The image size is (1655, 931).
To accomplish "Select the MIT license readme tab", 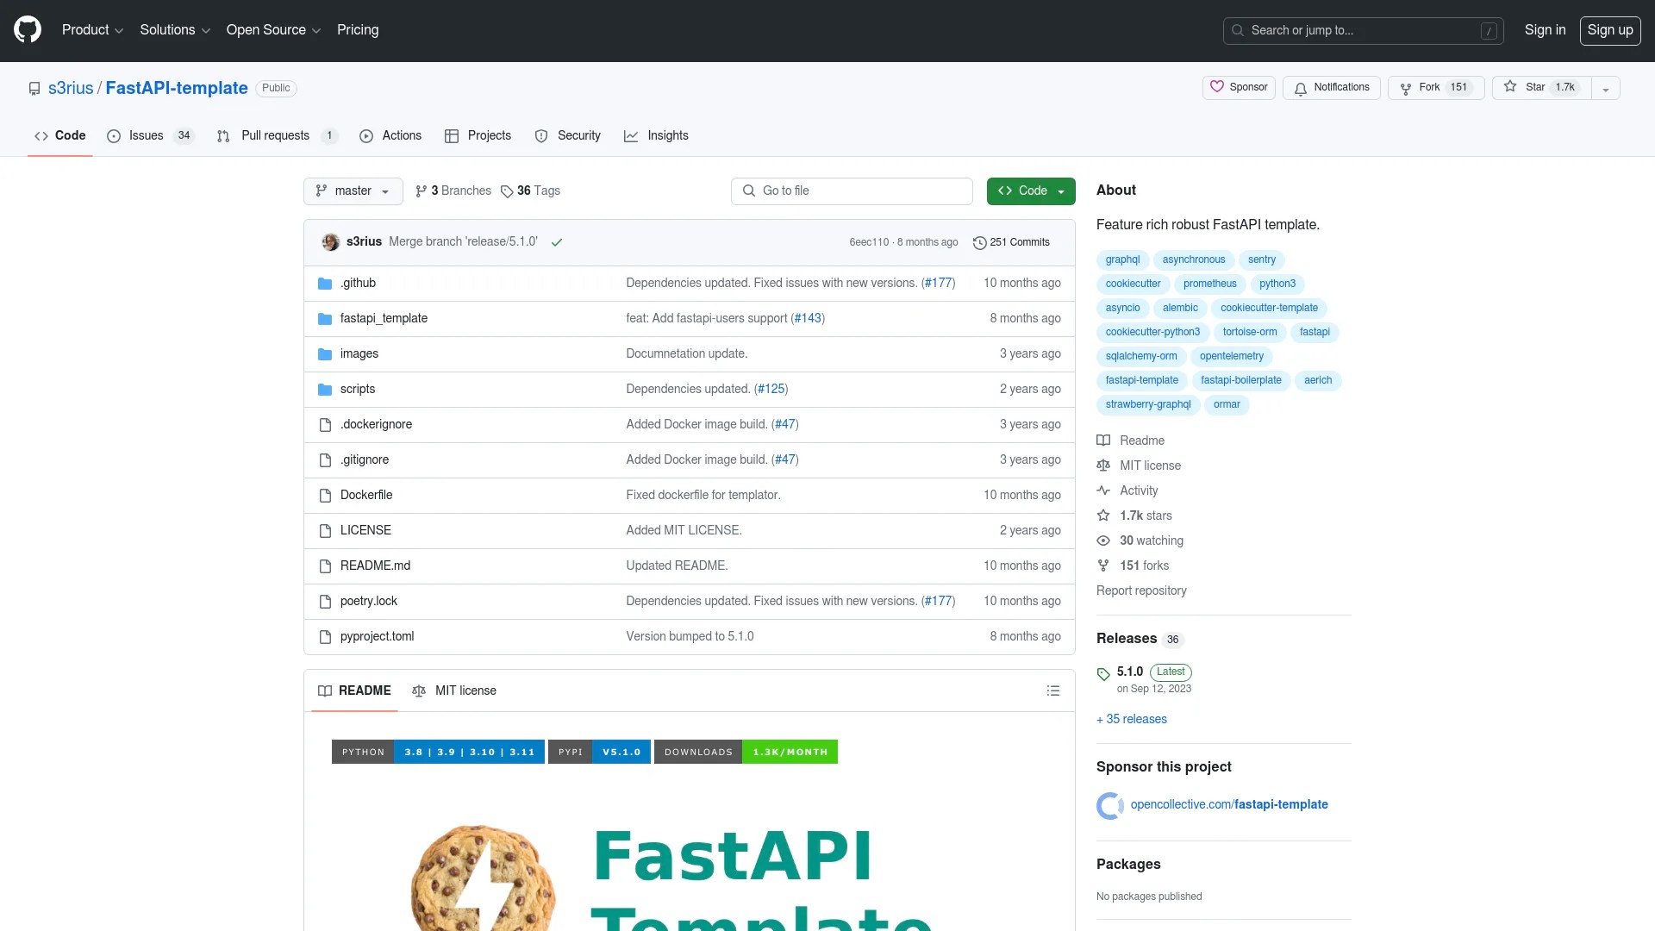I will click(x=454, y=690).
